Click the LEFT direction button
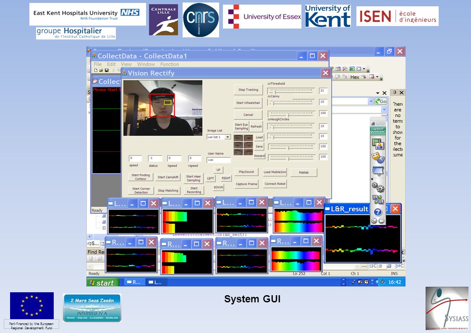471x333 pixels. (x=210, y=178)
